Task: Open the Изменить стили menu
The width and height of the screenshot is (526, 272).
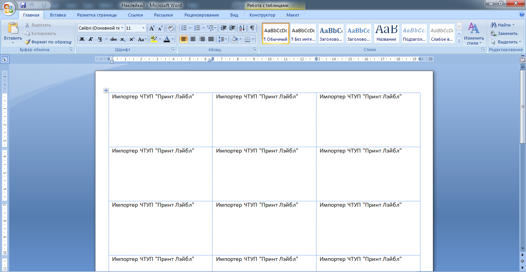Action: 474,33
